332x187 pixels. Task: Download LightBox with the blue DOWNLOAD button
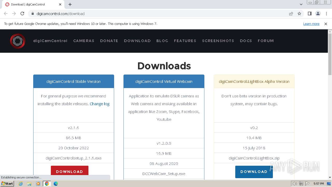pyautogui.click(x=254, y=172)
